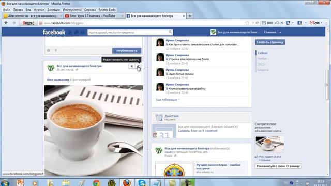Open post 'Кнопка правильные апдейты'
The width and height of the screenshot is (331, 186).
coord(187,89)
